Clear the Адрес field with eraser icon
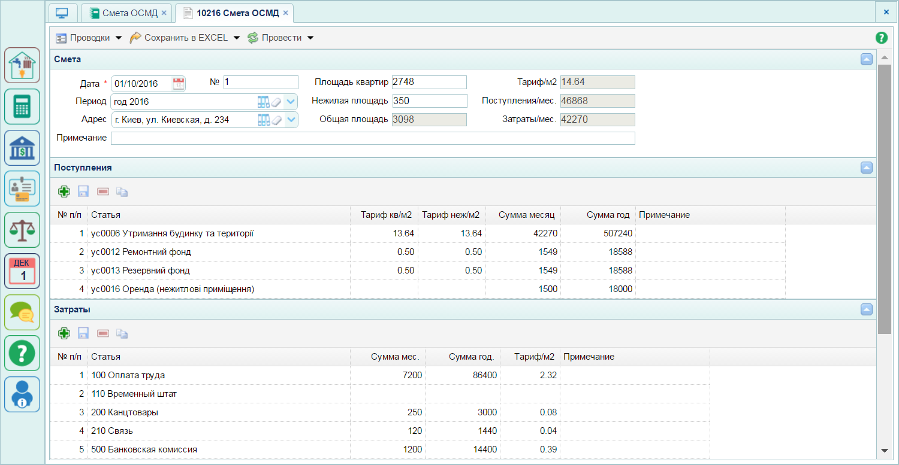899x465 pixels. [x=276, y=120]
